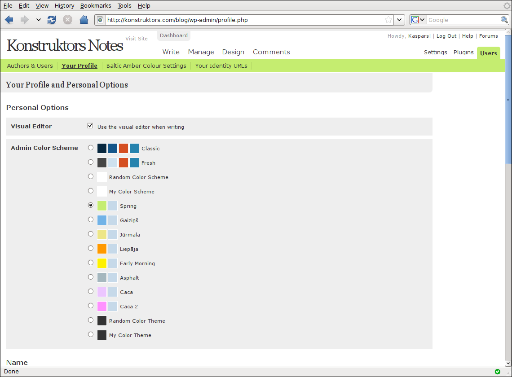The width and height of the screenshot is (512, 377).
Task: Open the View menu
Action: tap(42, 5)
